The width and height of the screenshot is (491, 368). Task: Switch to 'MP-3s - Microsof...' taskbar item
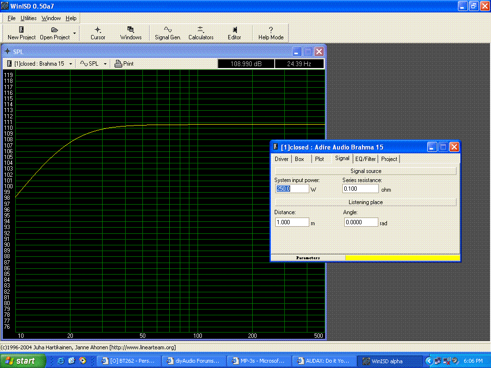click(x=259, y=361)
